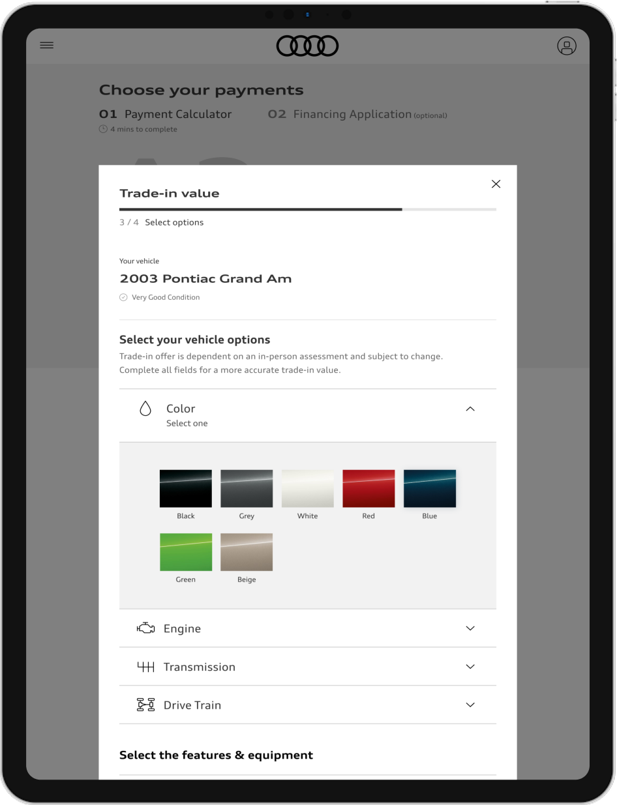
Task: Click the water drop Color icon
Action: [x=145, y=409]
